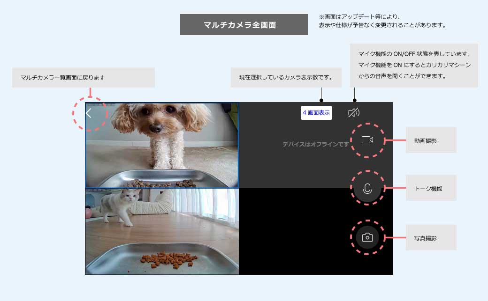This screenshot has height=301, width=488.
Task: Enable the talk function microphone
Action: [367, 188]
